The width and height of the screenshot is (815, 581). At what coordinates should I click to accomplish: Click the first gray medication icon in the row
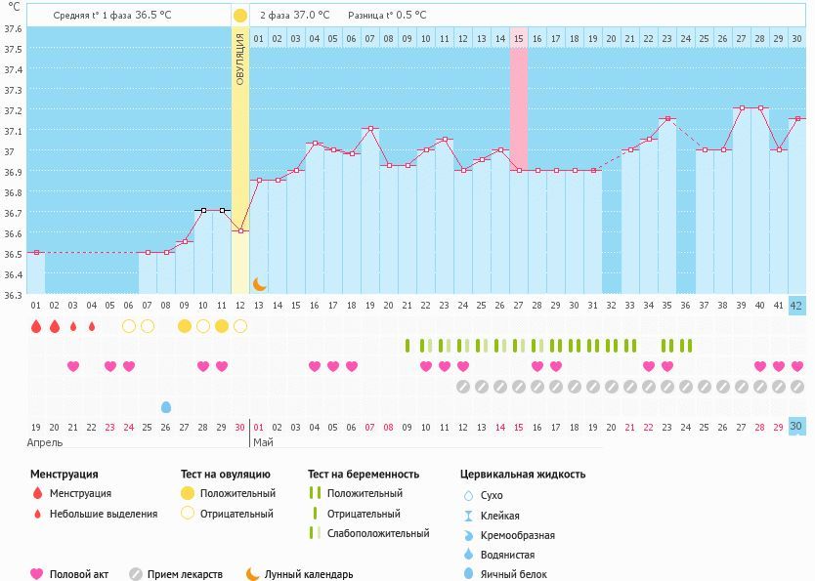463,387
